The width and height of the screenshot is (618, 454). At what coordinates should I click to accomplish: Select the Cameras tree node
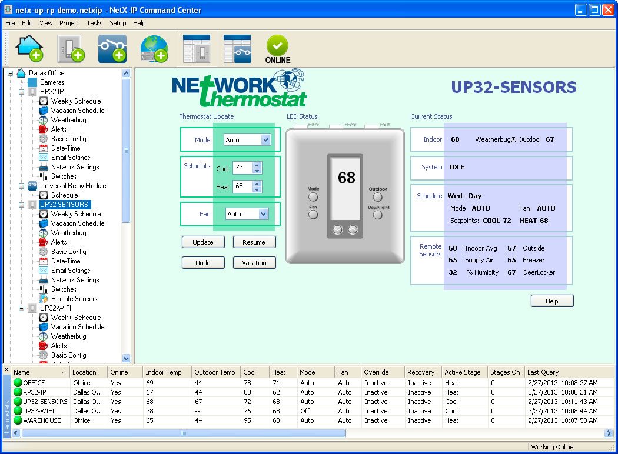coord(52,82)
